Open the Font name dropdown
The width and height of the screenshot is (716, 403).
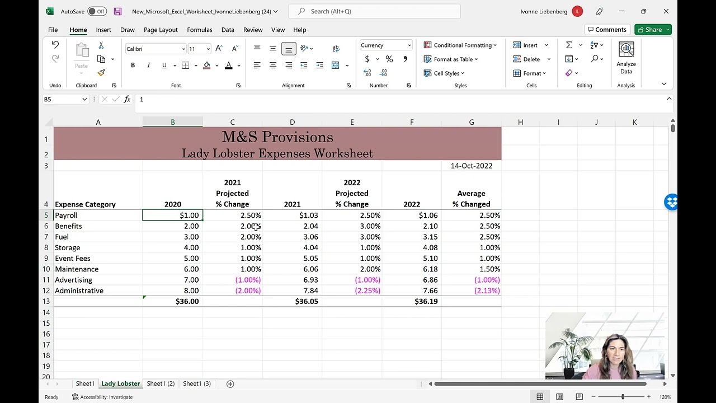coord(183,49)
